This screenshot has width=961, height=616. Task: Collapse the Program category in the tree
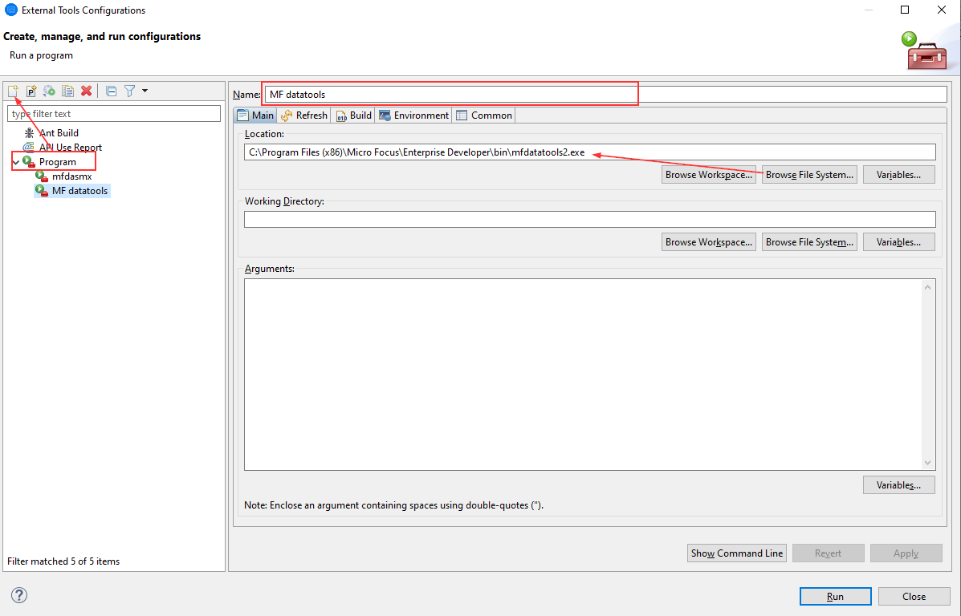14,160
